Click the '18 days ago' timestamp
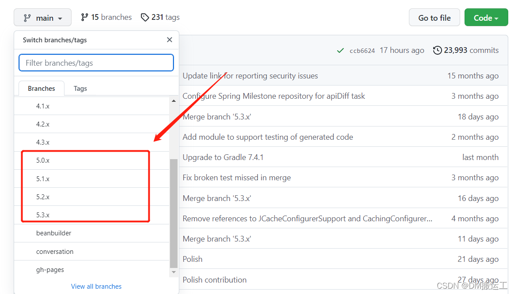514x294 pixels. pyautogui.click(x=478, y=116)
